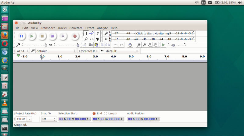Click the Fit Project zoom icon
This screenshot has width=244, height=136.
point(155,45)
